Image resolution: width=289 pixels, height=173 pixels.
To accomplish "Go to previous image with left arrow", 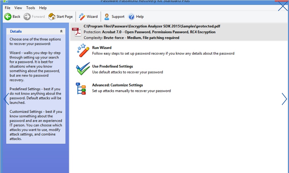I will 6,99.
